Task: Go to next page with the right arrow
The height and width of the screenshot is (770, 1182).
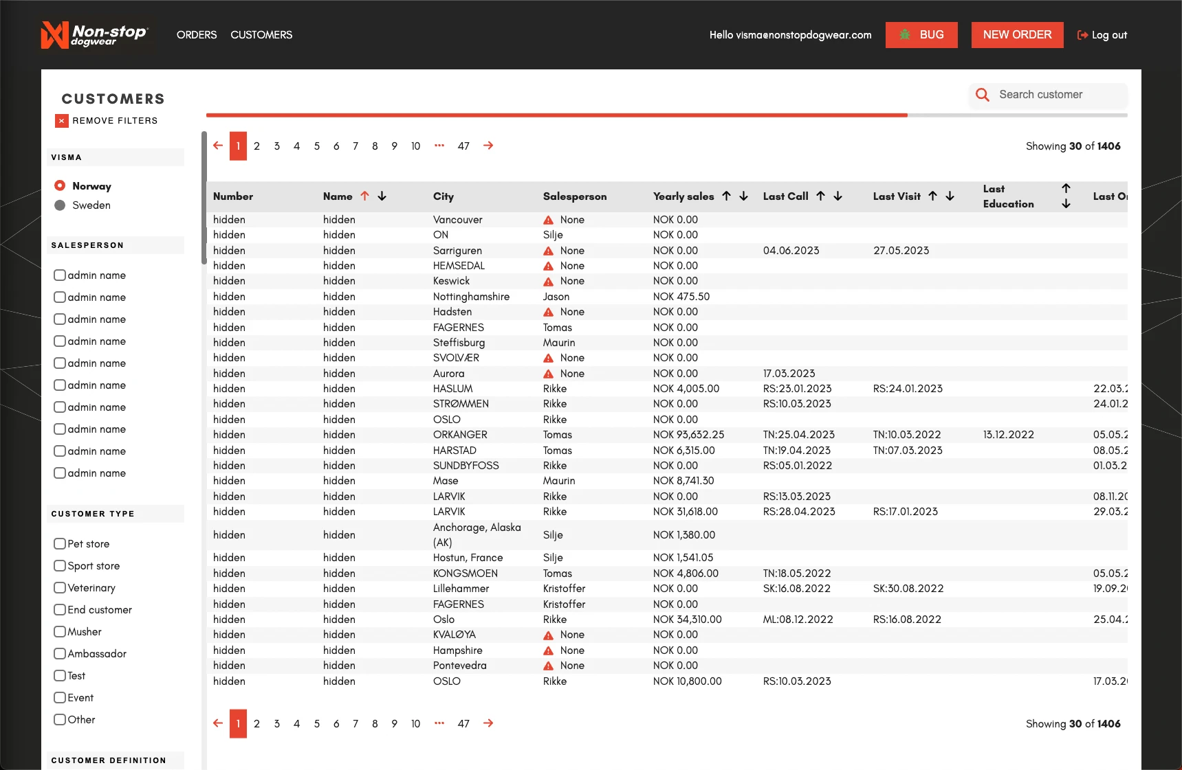Action: [488, 146]
